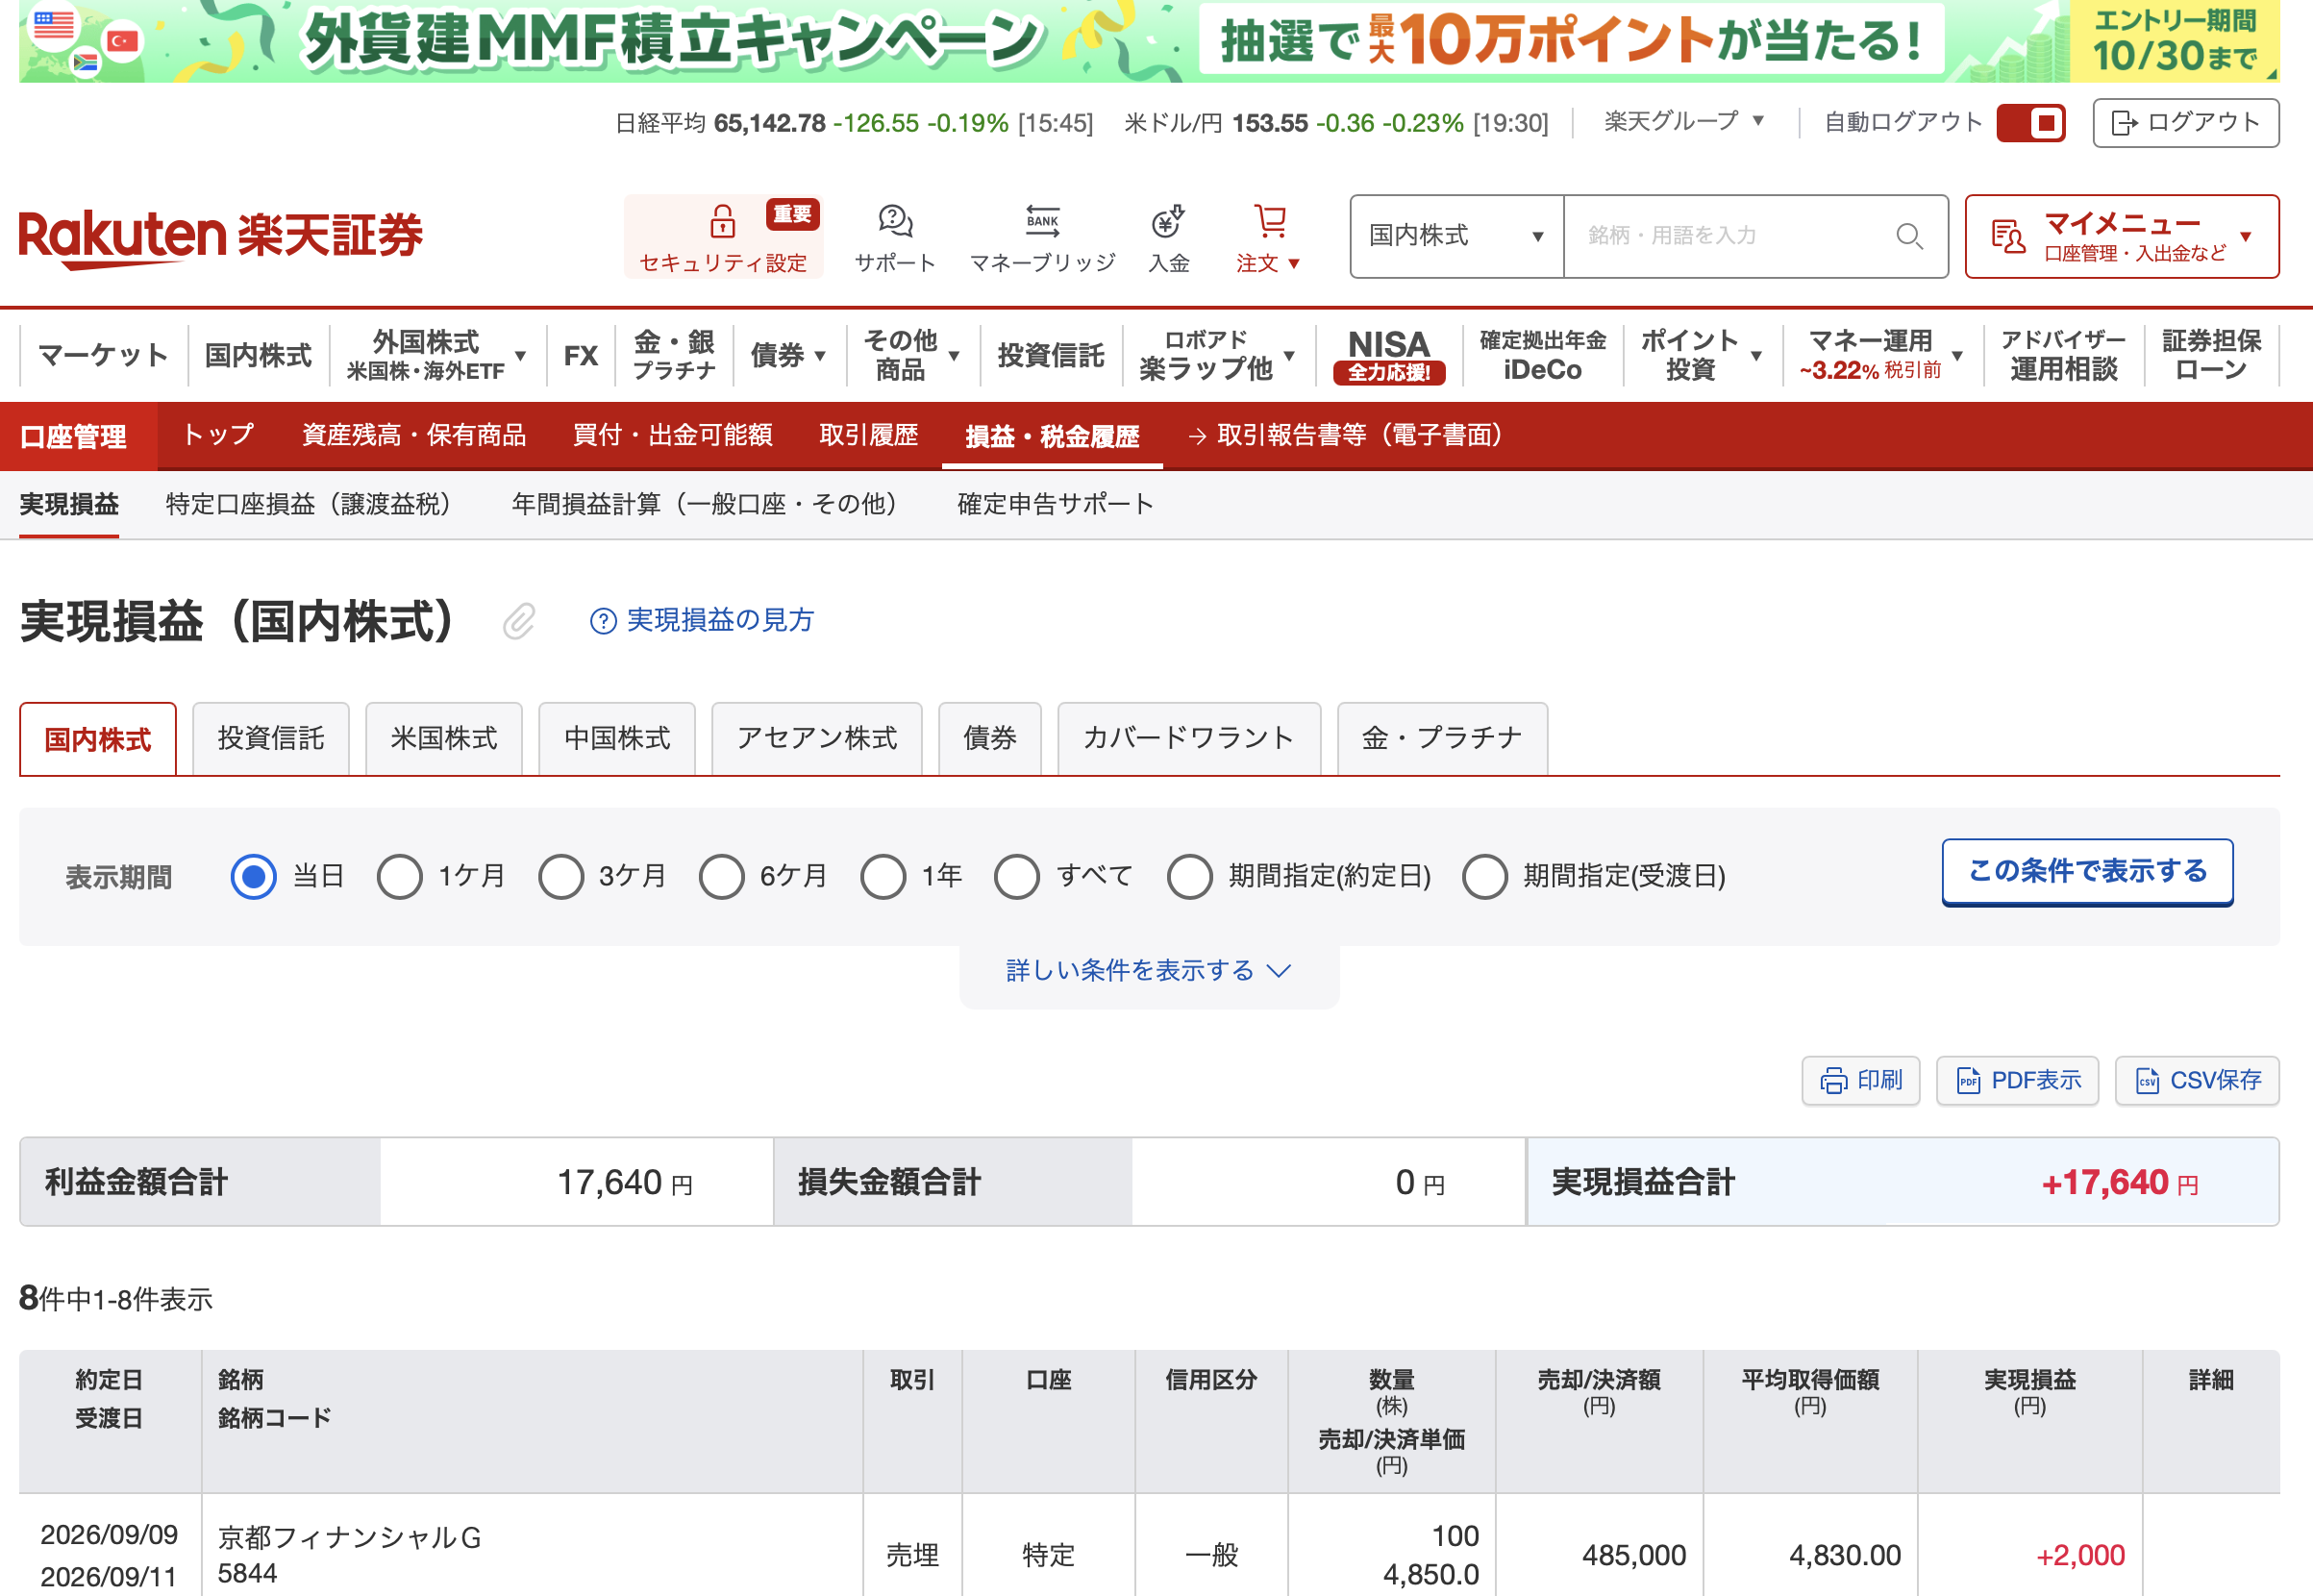Select the 1ケ月 display period radio
The height and width of the screenshot is (1596, 2313).
pos(400,876)
